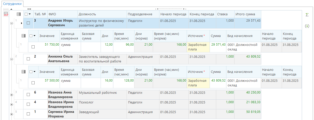Open the grid icon in Аникина's detail table header
The height and width of the screenshot is (120, 314).
pyautogui.click(x=23, y=72)
